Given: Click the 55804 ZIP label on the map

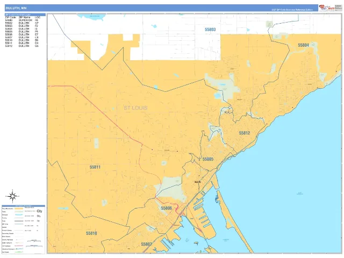Looking at the screenshot, I should pos(303,45).
